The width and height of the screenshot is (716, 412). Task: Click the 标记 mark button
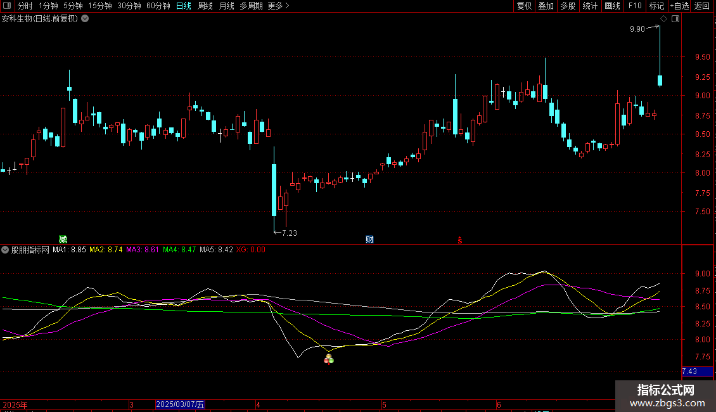pos(656,6)
